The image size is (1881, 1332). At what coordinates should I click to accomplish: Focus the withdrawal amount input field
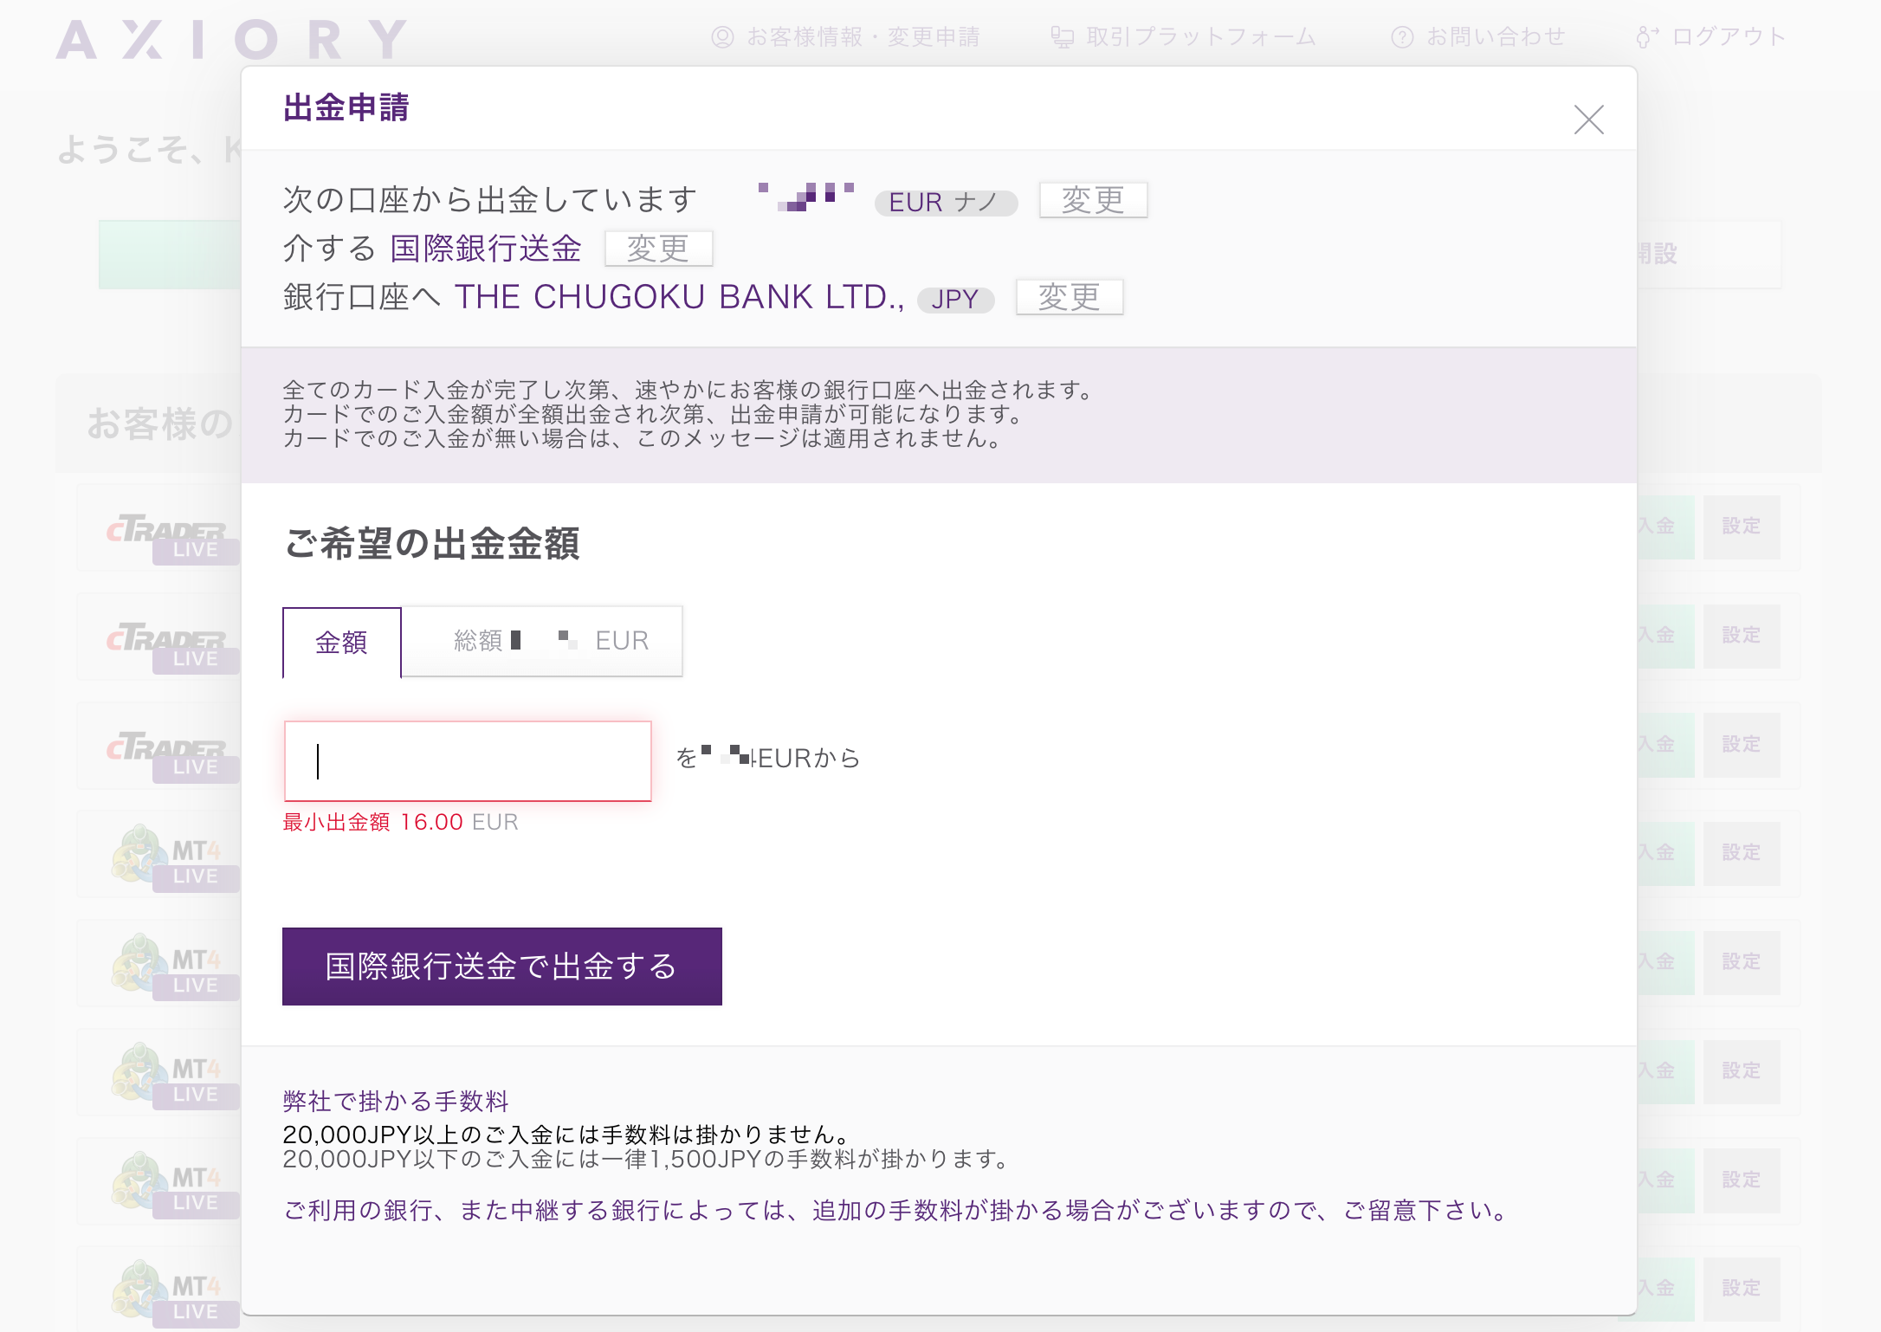[x=468, y=760]
